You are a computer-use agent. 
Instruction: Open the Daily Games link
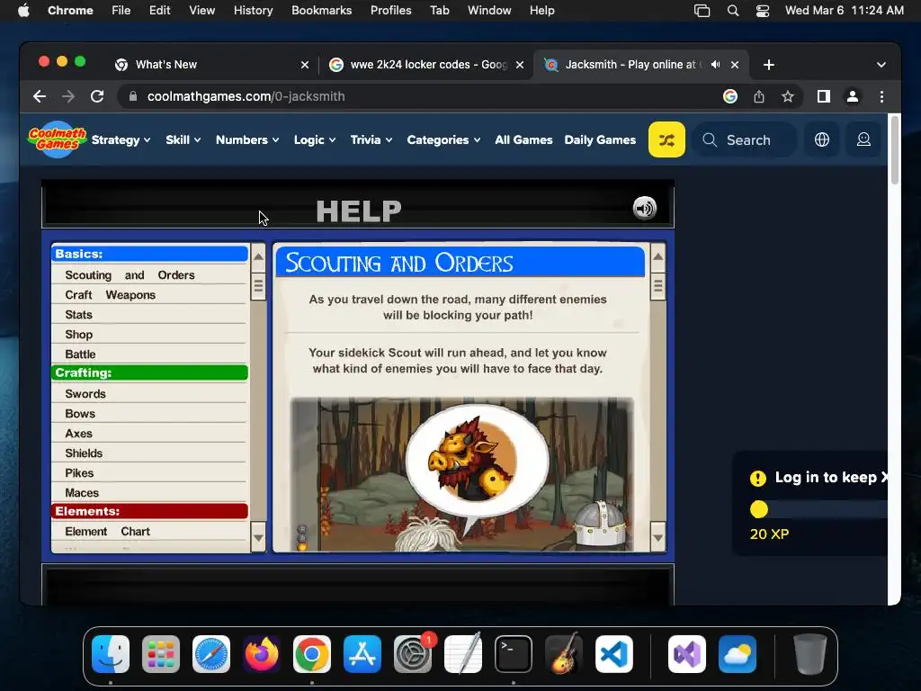pos(600,139)
